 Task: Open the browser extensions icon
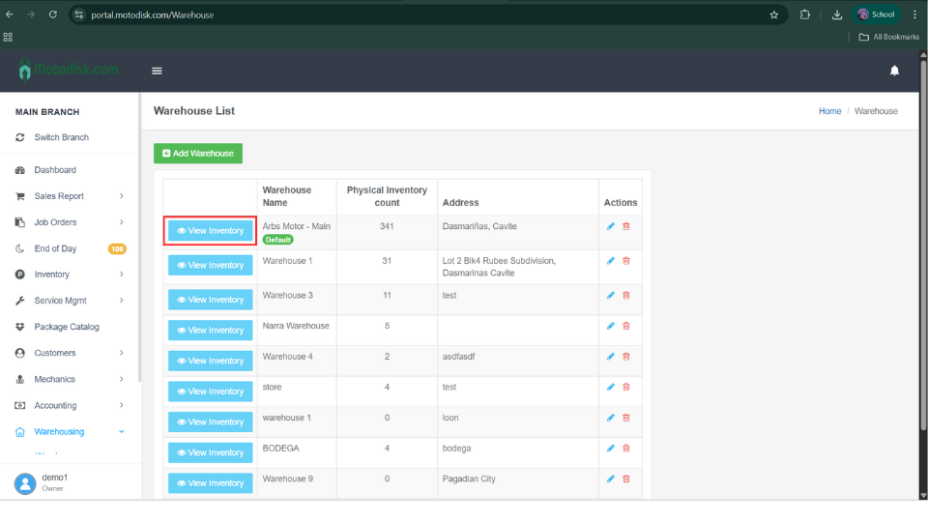(805, 14)
